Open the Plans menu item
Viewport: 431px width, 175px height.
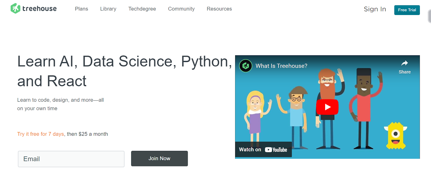pos(82,9)
